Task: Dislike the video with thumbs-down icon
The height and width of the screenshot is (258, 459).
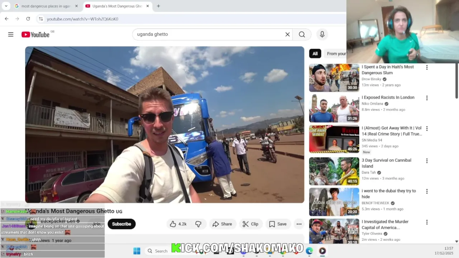Action: (x=198, y=224)
